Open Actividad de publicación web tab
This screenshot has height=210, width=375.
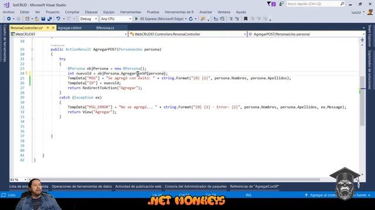pos(138,187)
